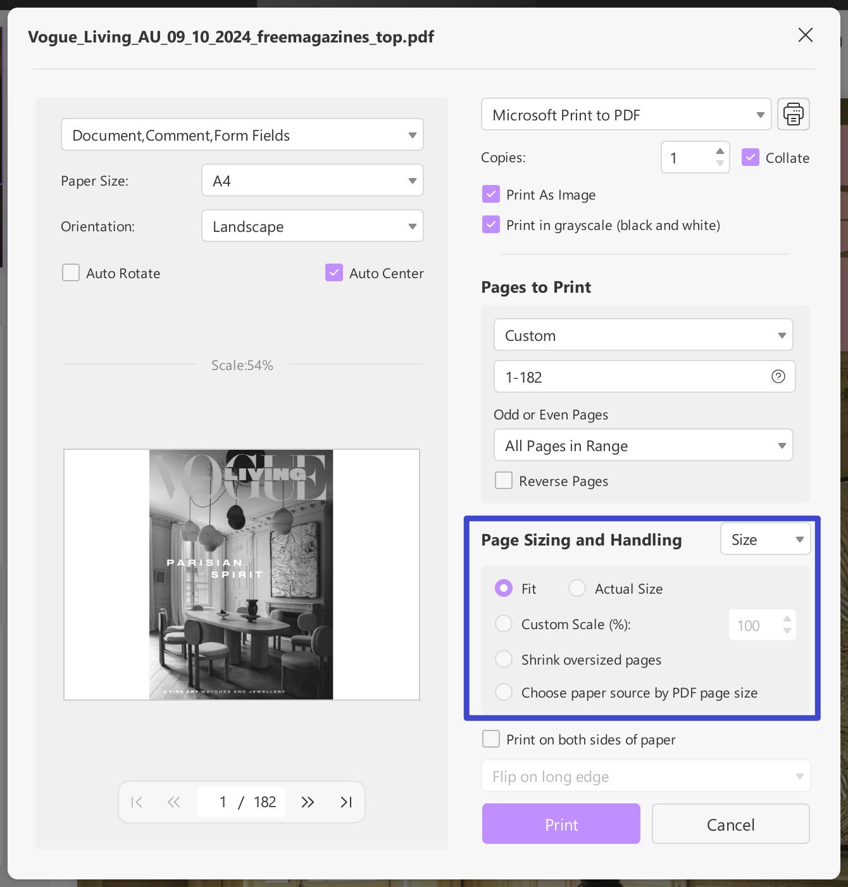The height and width of the screenshot is (887, 848).
Task: Edit the 1-182 page range field
Action: click(x=633, y=376)
